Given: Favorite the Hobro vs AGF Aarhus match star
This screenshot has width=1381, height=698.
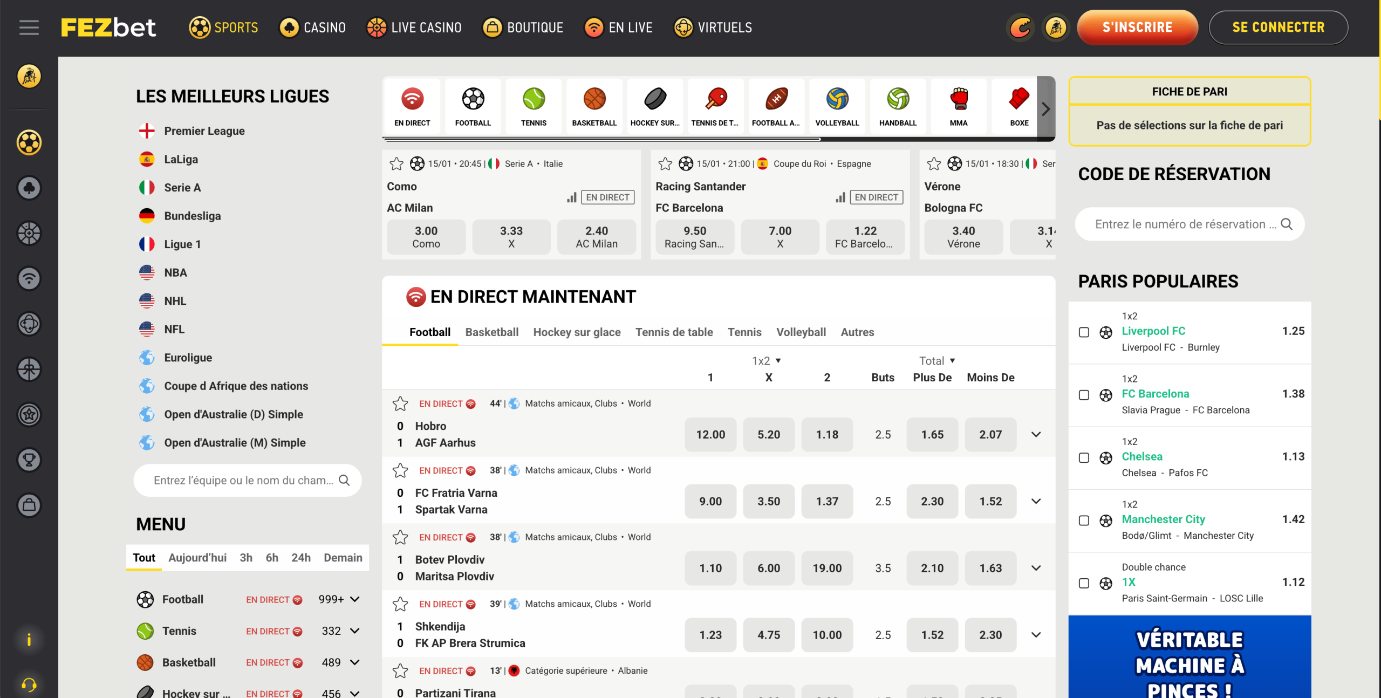Looking at the screenshot, I should tap(400, 403).
